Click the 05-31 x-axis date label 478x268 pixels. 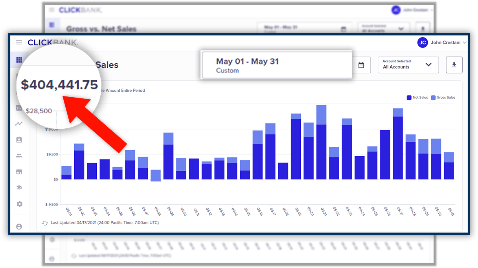tap(451, 212)
